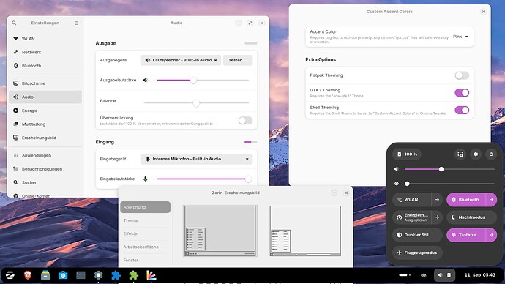Open the Zorin start menu in the taskbar
This screenshot has height=284, width=505.
coord(10,275)
